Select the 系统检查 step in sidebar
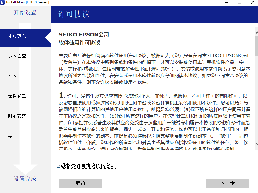The width and height of the screenshot is (258, 193). click(17, 56)
